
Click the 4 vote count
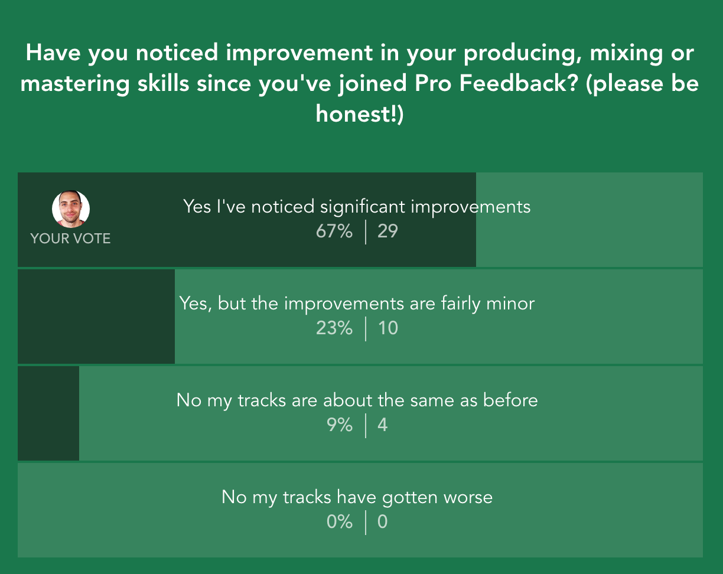point(383,425)
